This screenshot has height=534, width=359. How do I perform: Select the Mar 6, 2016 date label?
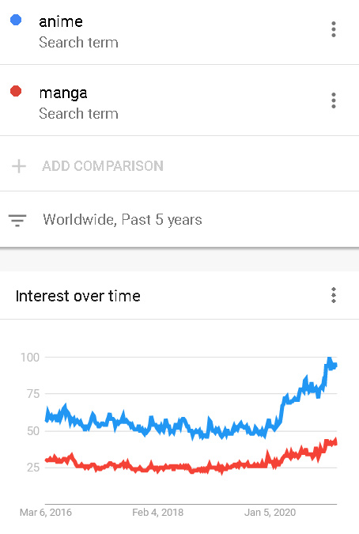[46, 512]
